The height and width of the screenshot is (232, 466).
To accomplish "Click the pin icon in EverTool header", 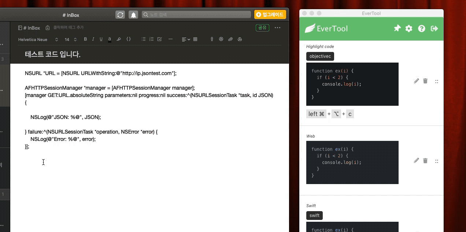I will pos(397,28).
